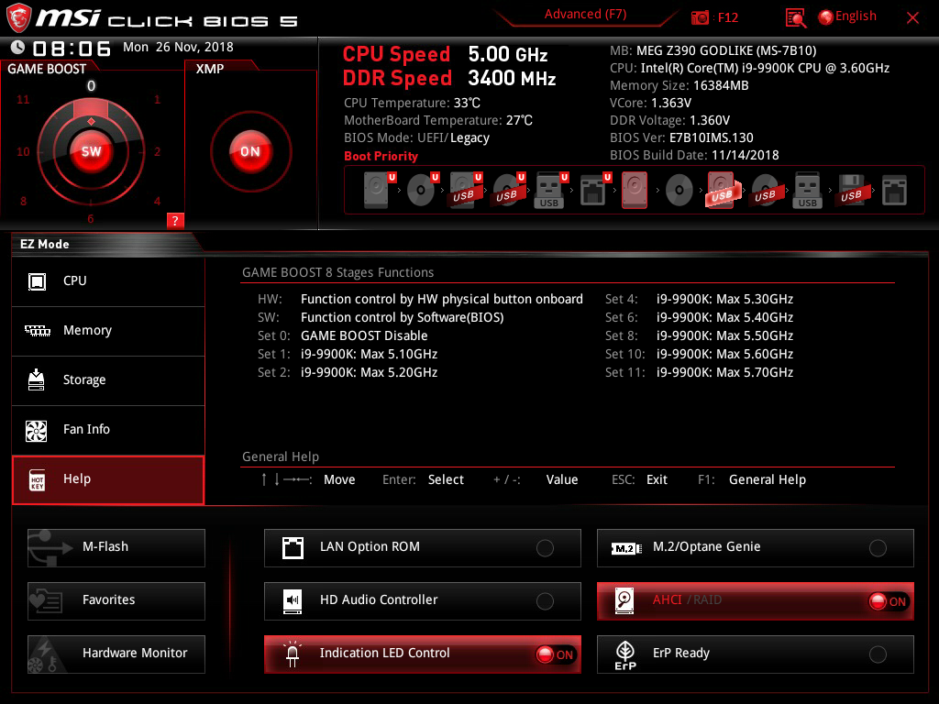939x704 pixels.
Task: Select the legacy network boot icon at the end
Action: point(895,191)
